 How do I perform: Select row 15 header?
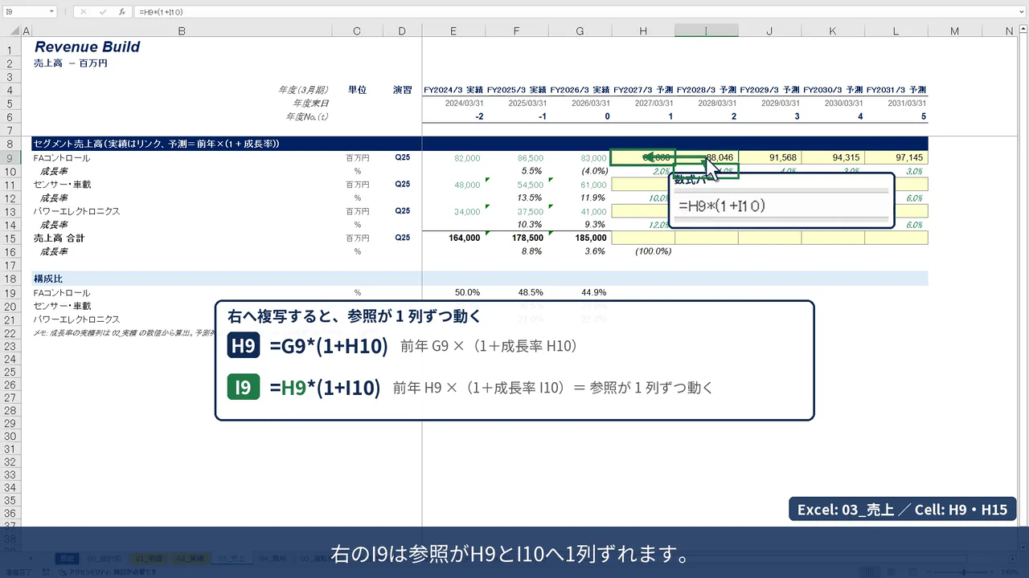pos(10,238)
